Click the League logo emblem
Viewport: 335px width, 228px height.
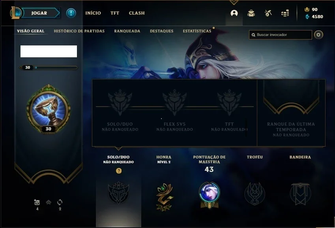(x=16, y=13)
